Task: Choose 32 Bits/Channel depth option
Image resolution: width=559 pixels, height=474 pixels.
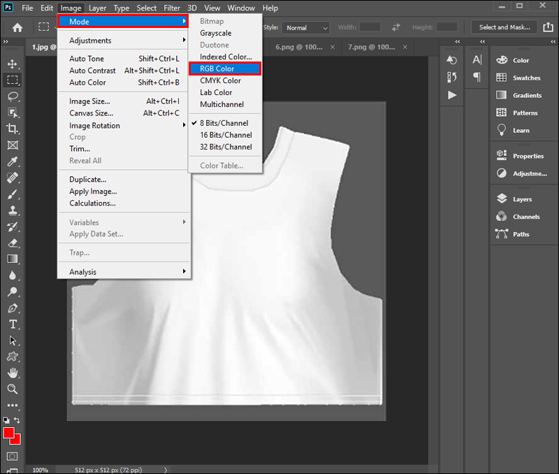Action: [226, 147]
